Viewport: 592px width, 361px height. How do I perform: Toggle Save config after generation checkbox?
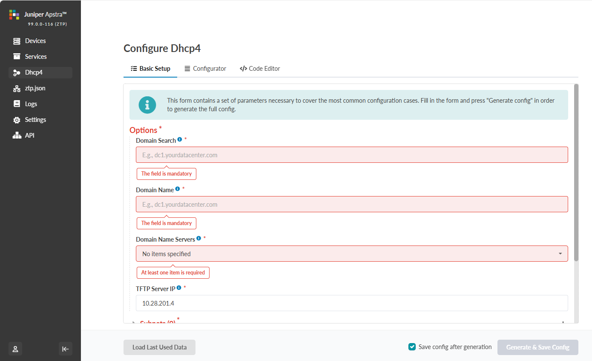[x=412, y=347]
